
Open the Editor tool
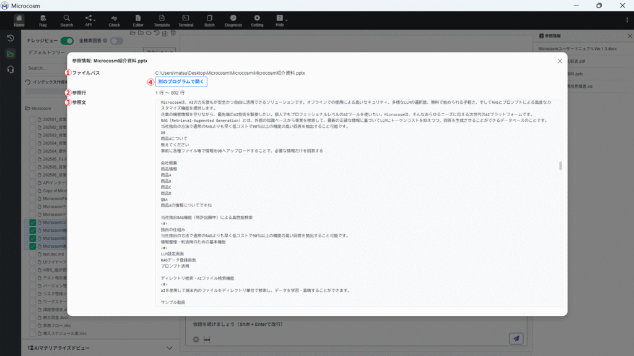pyautogui.click(x=137, y=20)
